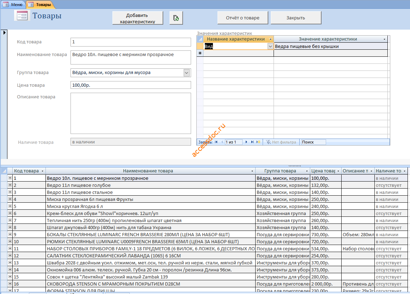Go to first record in characteristics navigator
This screenshot has width=410, height=294.
click(216, 142)
